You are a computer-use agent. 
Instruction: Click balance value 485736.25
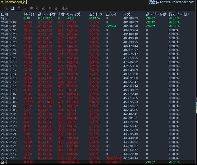(130, 42)
